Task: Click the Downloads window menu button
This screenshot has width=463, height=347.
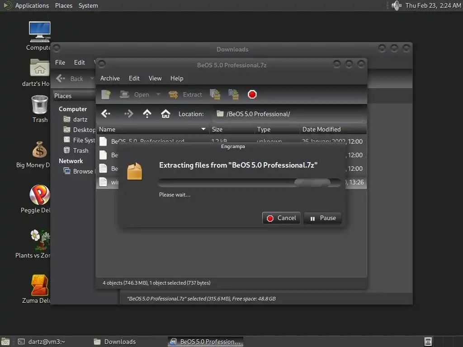Action: click(x=57, y=48)
